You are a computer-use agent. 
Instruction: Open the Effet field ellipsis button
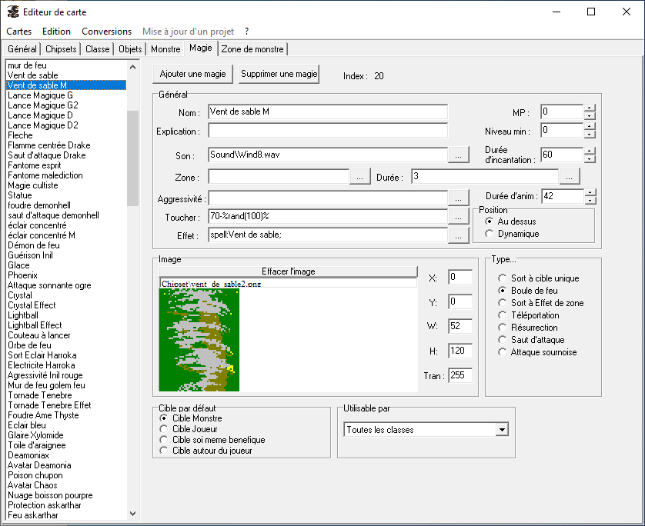click(x=458, y=236)
